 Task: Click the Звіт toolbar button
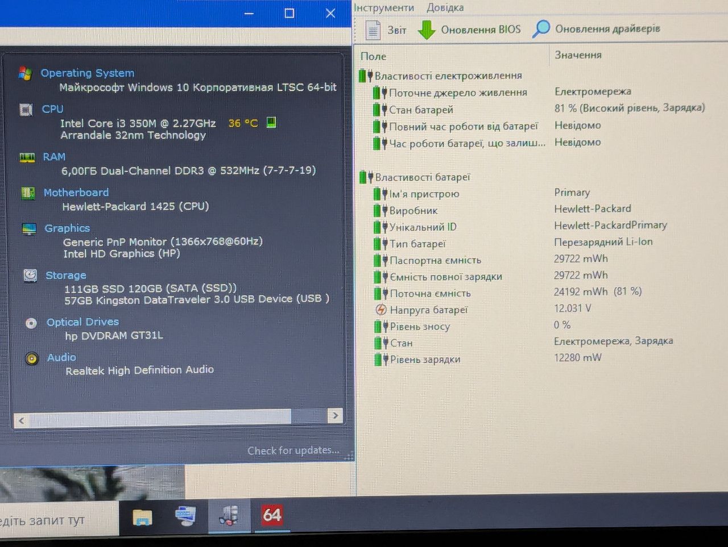(386, 30)
